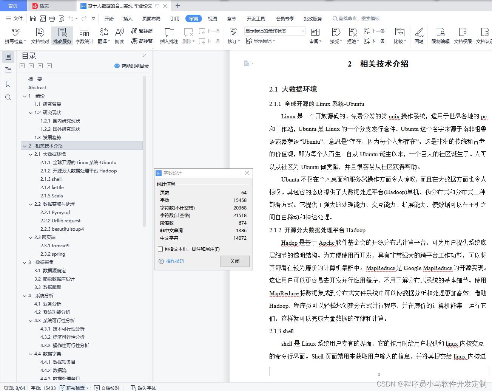This screenshot has width=492, height=391.
Task: Switch to the 视图 ribbon tab
Action: [x=213, y=19]
